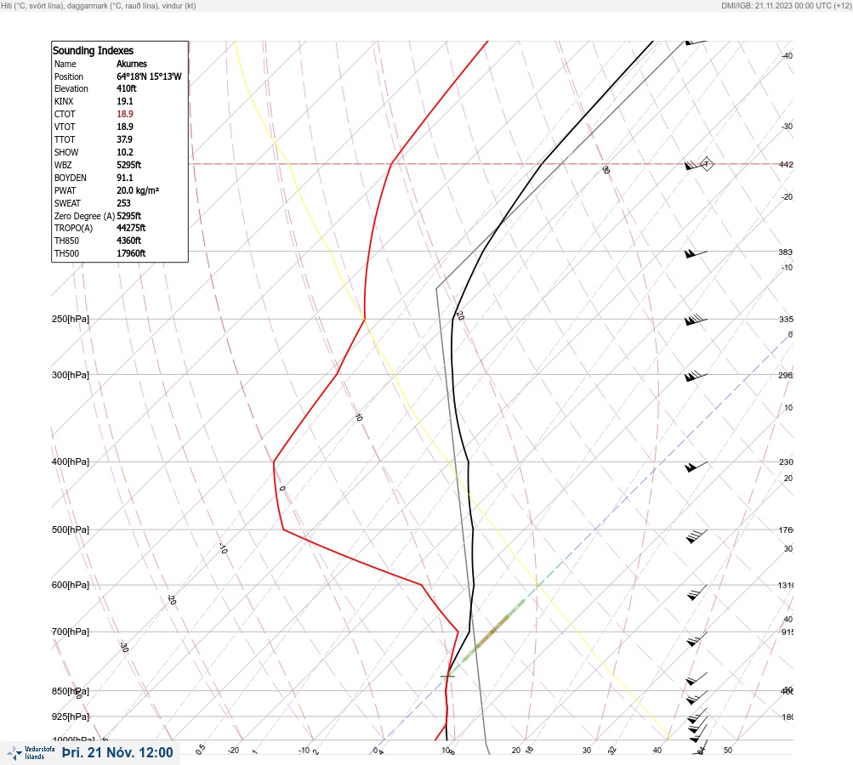Viewport: 853px width, 765px height.
Task: Click the wind barb at the 400 hPa level
Action: (x=696, y=467)
